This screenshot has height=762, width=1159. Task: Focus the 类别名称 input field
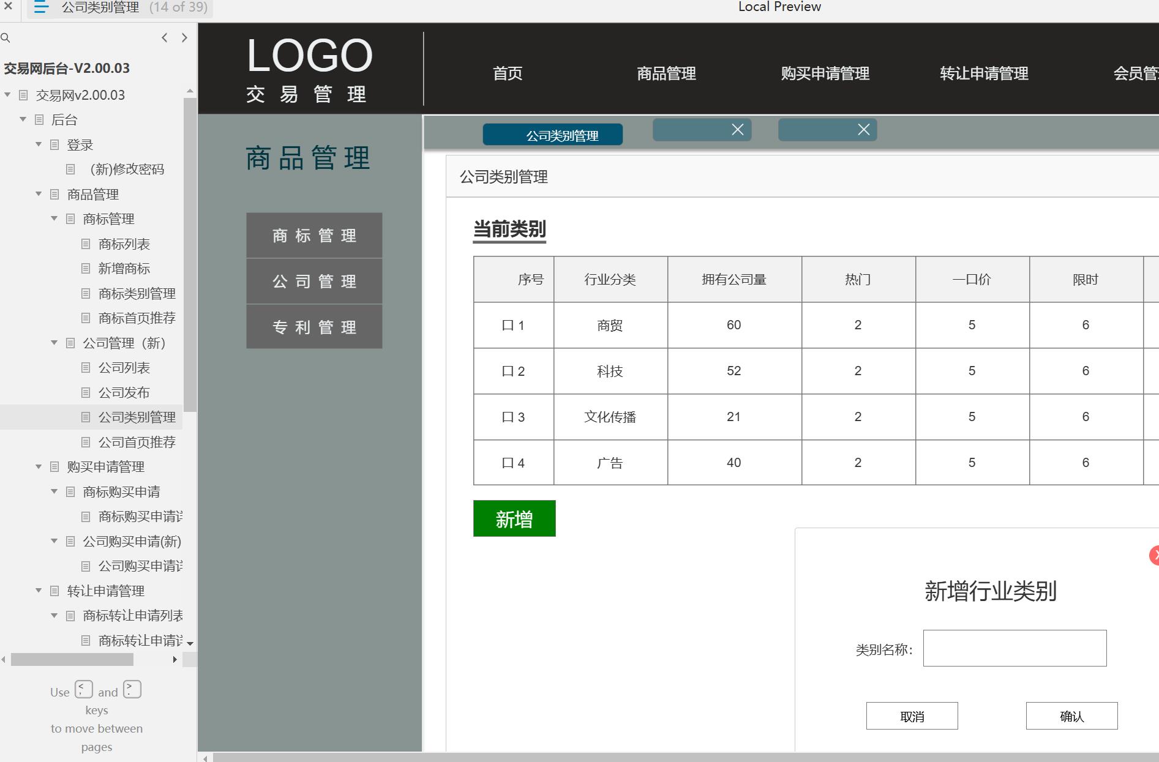(1015, 648)
